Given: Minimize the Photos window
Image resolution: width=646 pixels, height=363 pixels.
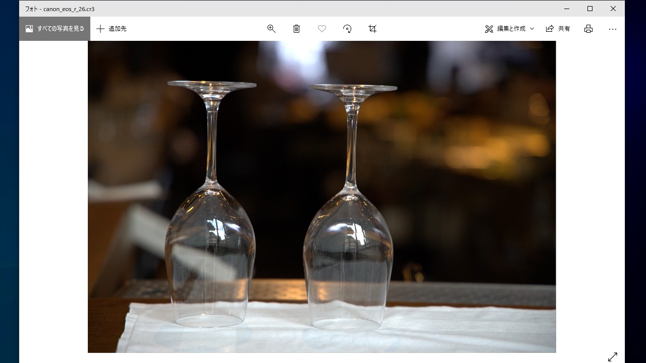Looking at the screenshot, I should point(567,9).
